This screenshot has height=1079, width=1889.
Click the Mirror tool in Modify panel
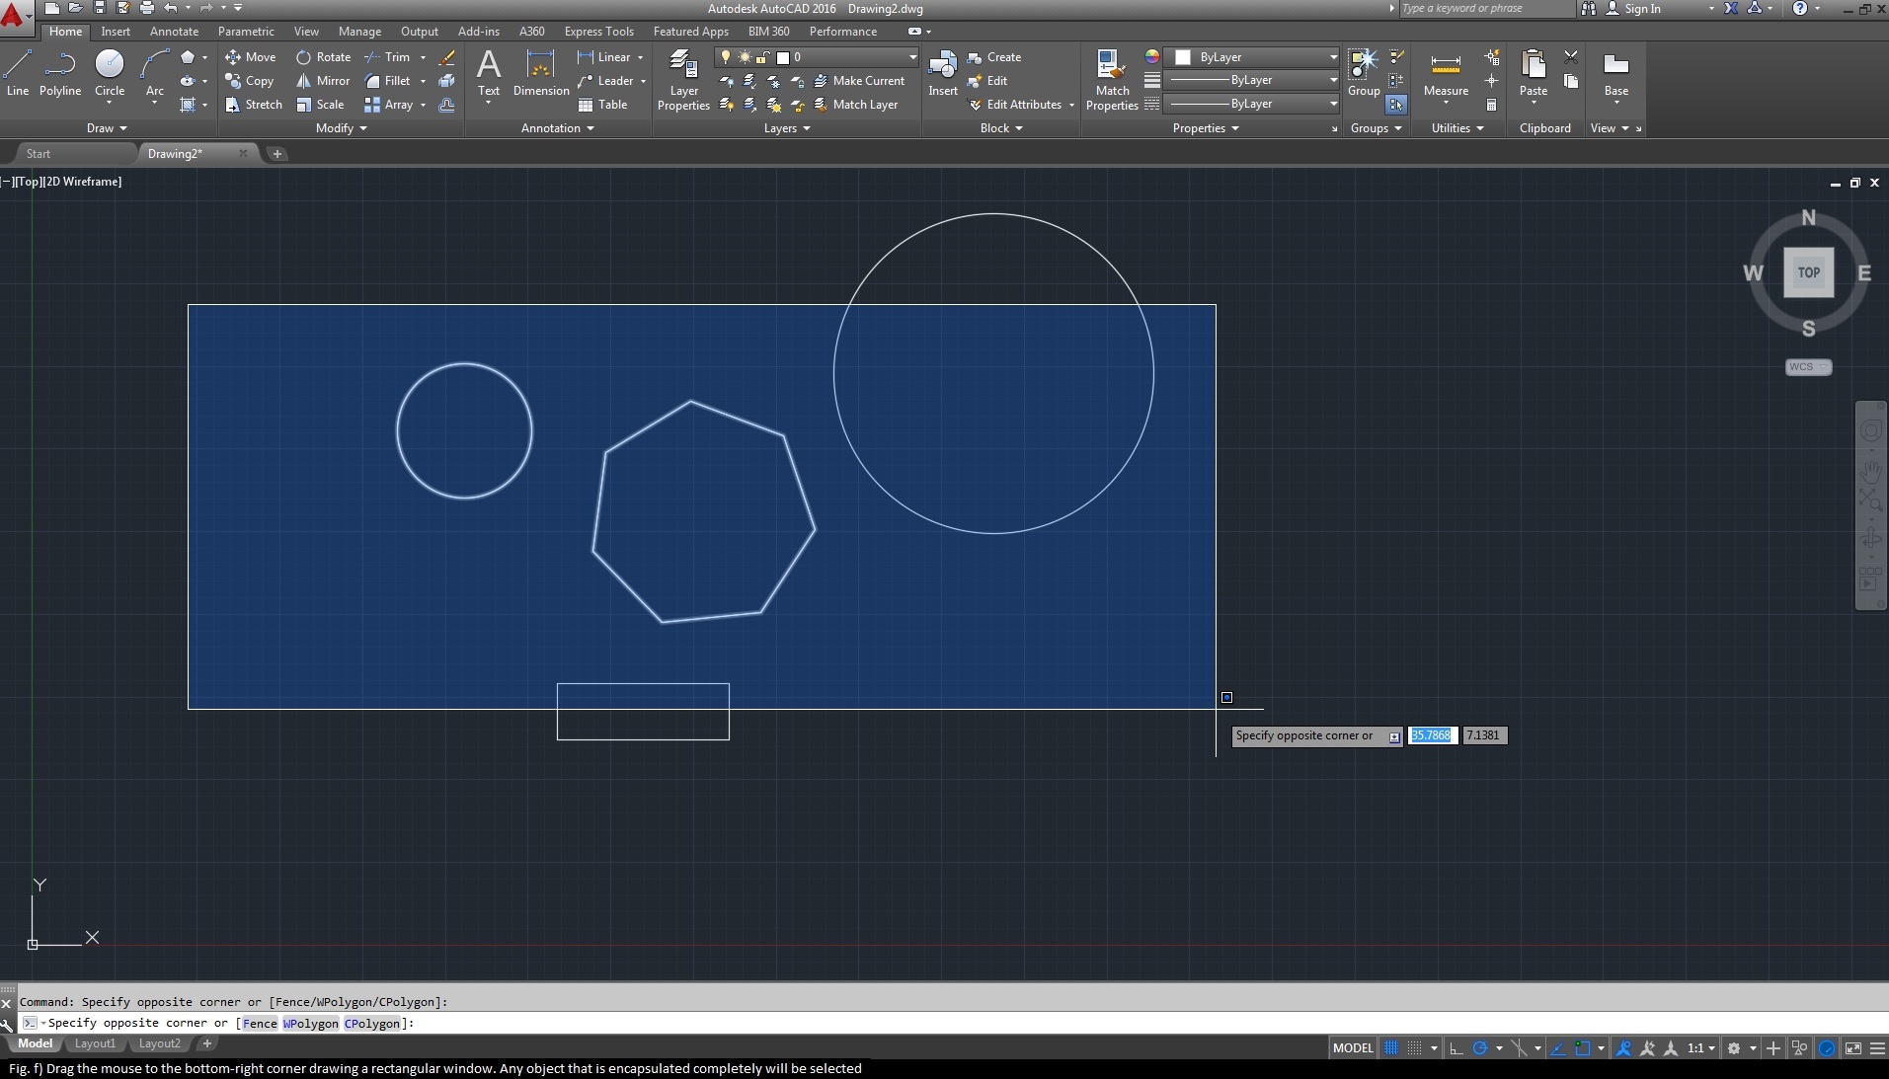[x=324, y=81]
